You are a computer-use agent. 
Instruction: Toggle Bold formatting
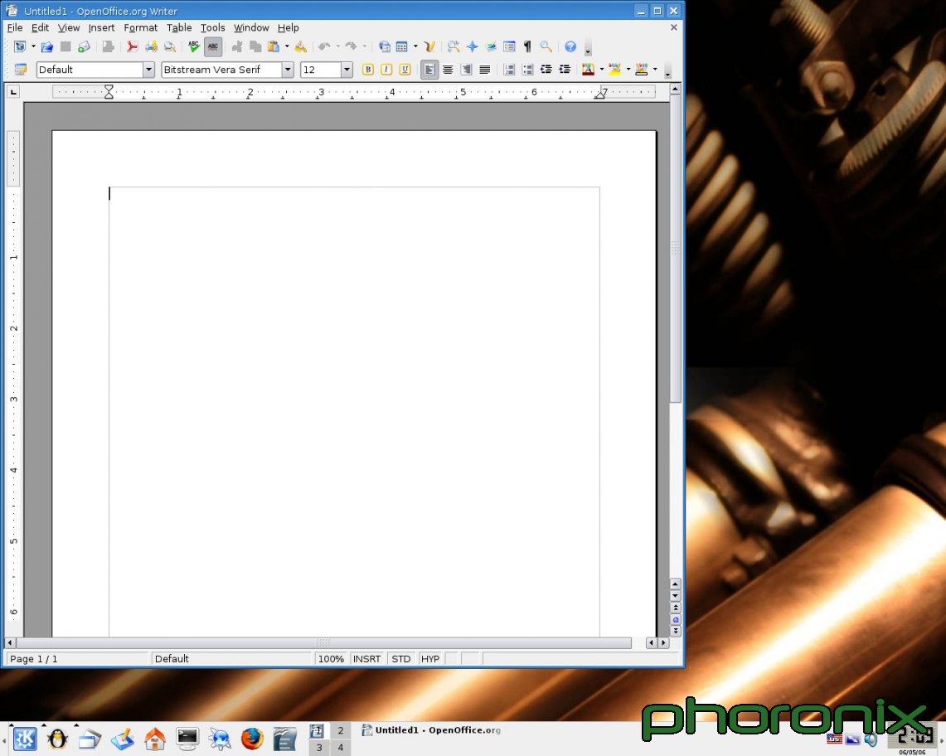click(x=368, y=70)
